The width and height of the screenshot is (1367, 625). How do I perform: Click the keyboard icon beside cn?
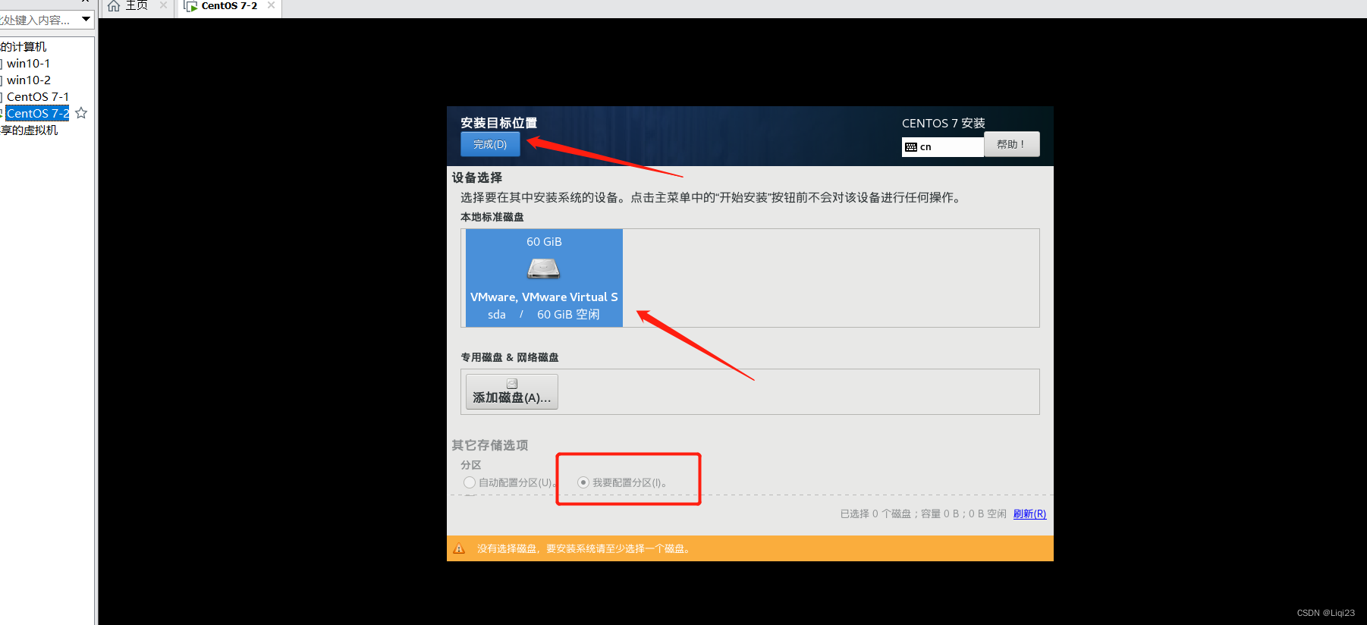[x=911, y=147]
